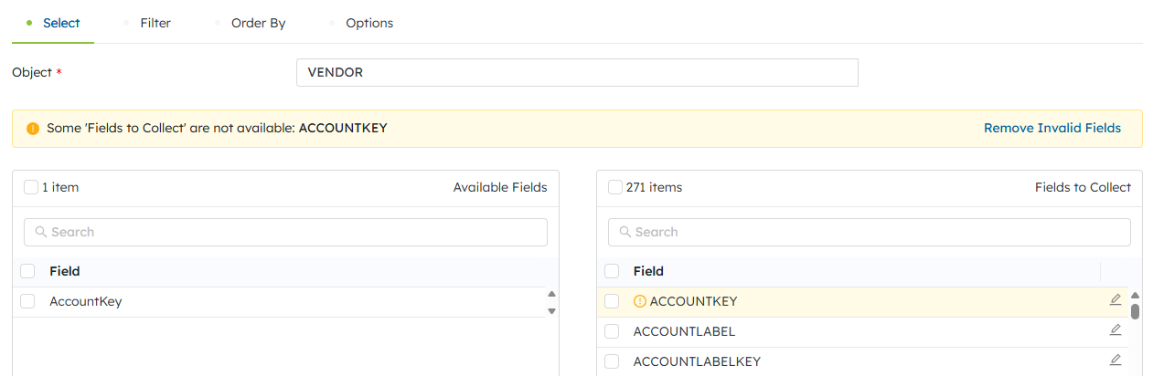Toggle the 1 item select-all checkbox

click(x=31, y=187)
